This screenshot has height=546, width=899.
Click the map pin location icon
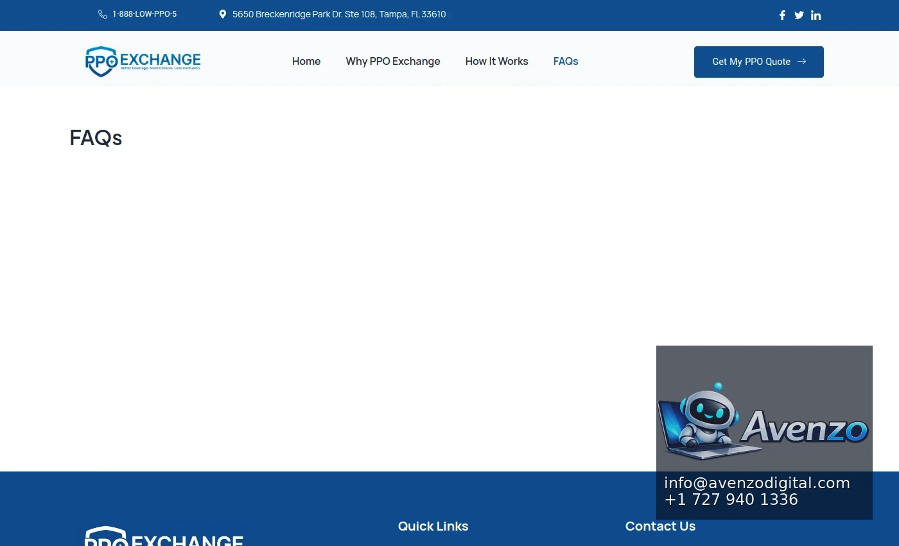[223, 14]
